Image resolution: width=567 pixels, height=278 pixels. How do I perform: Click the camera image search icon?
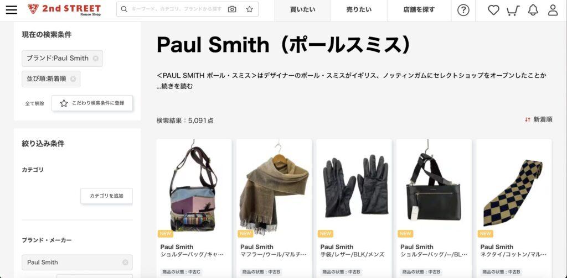pyautogui.click(x=232, y=9)
